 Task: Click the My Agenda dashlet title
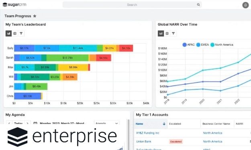tap(15, 115)
